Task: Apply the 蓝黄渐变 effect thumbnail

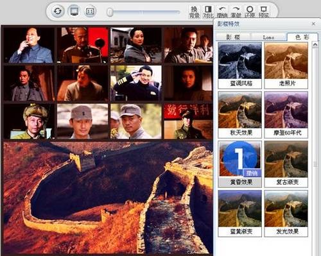Action: 240,209
